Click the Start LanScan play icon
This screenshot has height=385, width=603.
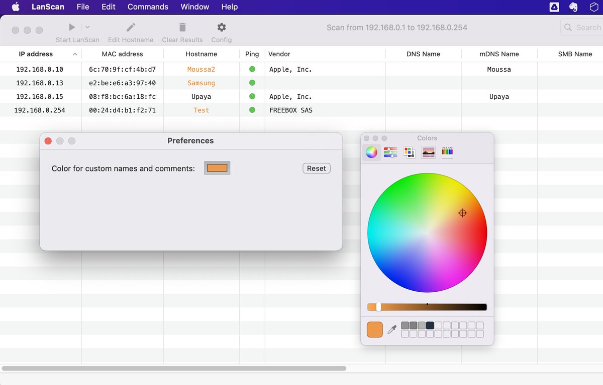(72, 27)
